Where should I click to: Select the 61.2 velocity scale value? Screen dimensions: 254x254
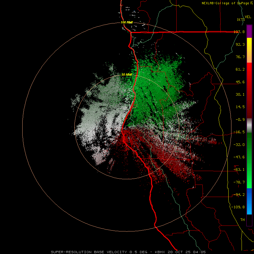240,69
